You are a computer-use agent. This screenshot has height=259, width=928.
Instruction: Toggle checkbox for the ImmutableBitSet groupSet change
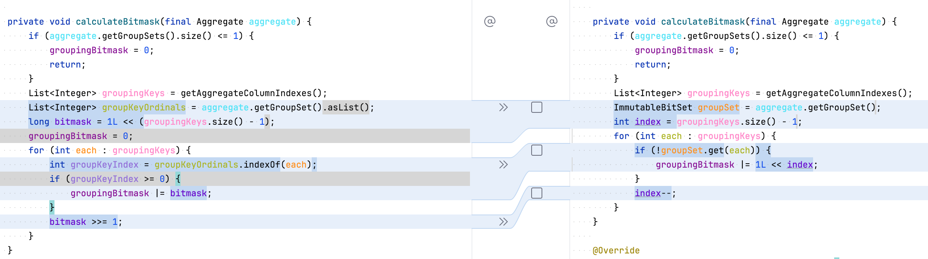tap(537, 107)
